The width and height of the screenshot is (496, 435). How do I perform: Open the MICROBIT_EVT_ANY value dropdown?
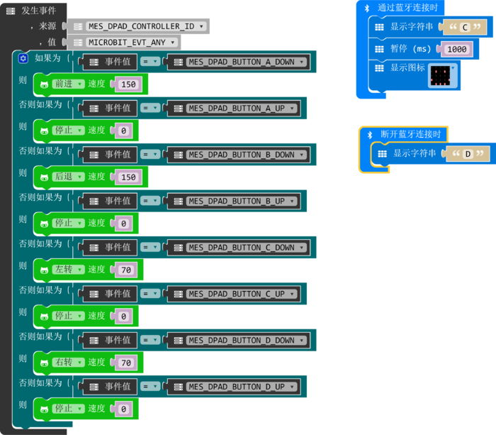point(132,43)
